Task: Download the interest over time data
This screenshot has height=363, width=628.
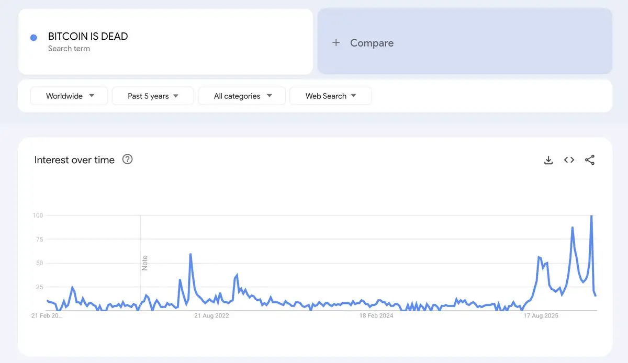Action: point(548,160)
